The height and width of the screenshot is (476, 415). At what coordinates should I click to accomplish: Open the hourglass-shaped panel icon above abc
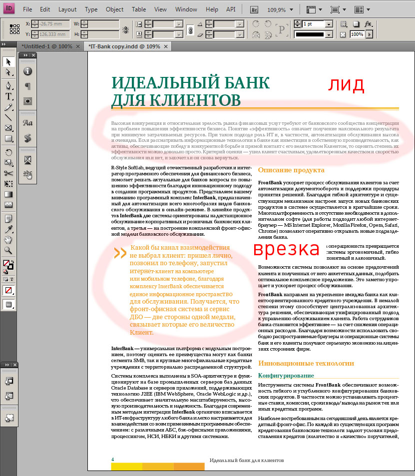pyautogui.click(x=27, y=160)
